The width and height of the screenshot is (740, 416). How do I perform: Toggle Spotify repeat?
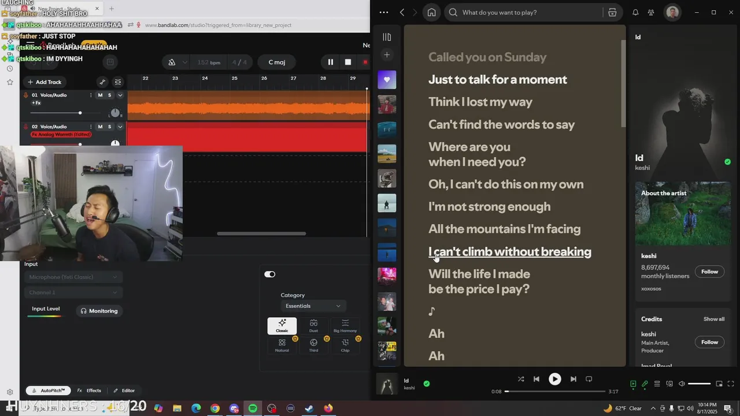[589, 379]
